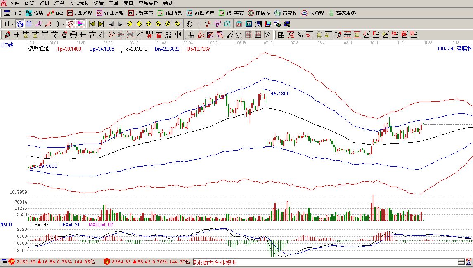Toggle the pressed red 权 adjustment button
Viewport: 473px width, 268px height.
[71, 24]
